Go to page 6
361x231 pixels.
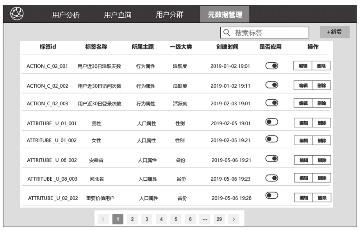[190, 219]
